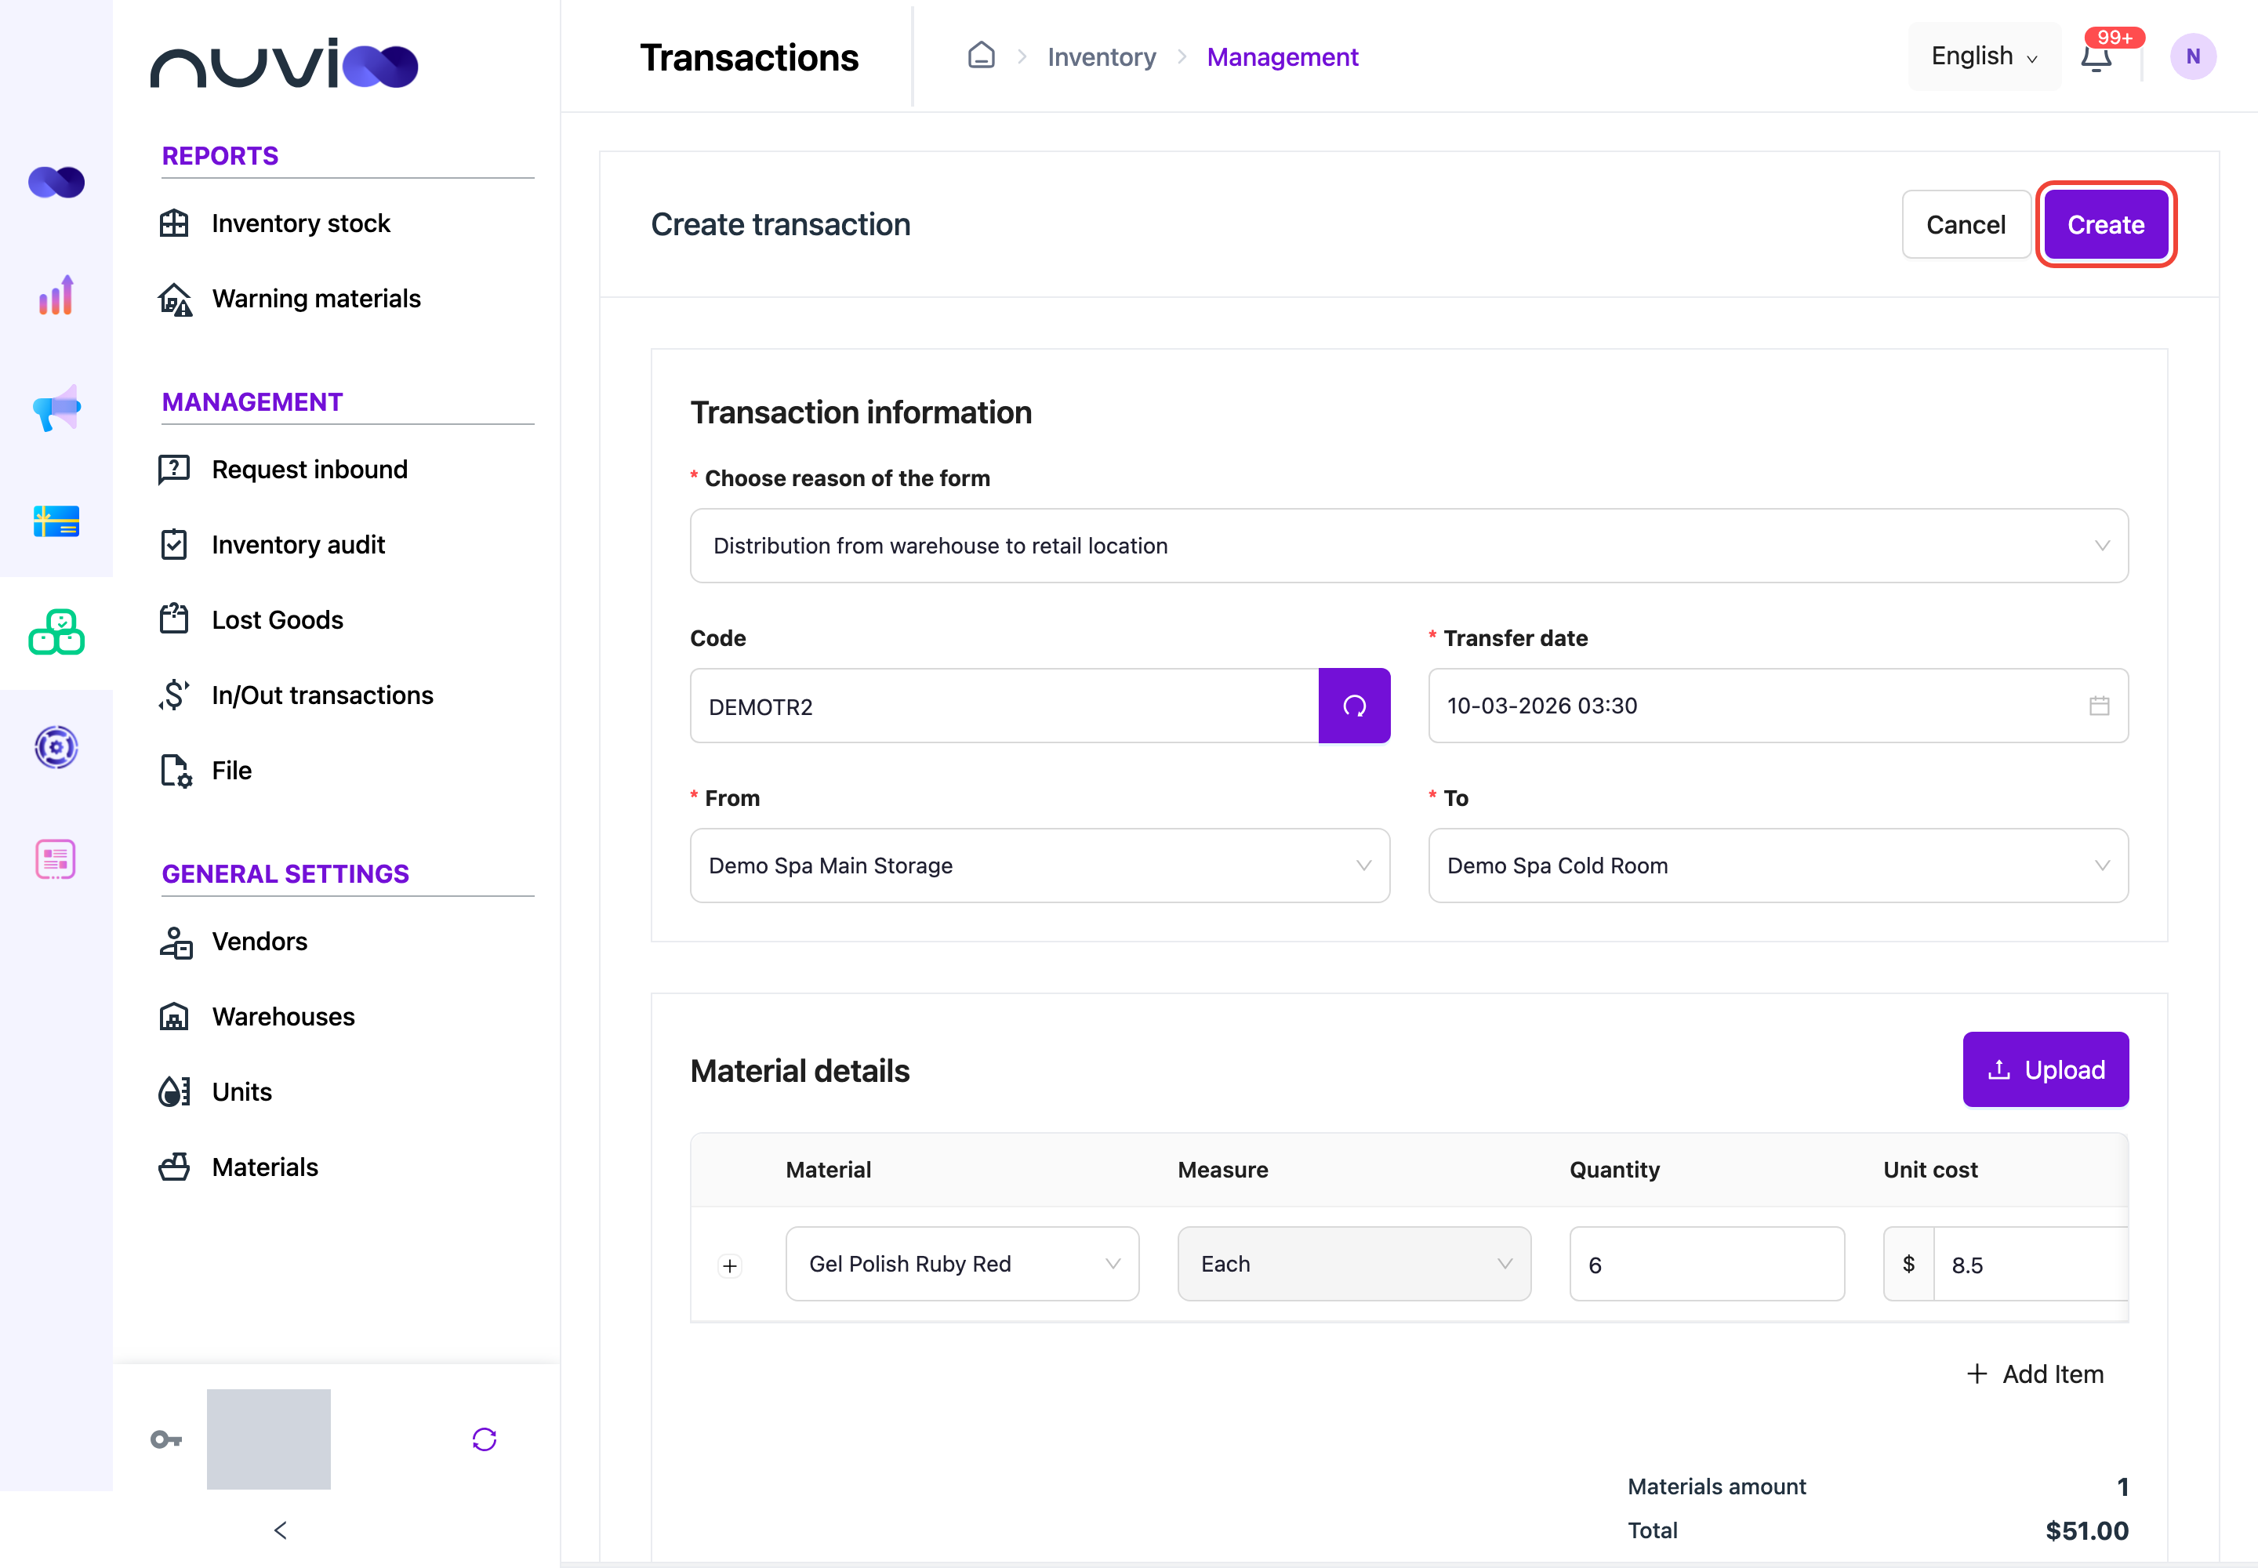Open the To warehouse dropdown

(x=1777, y=866)
